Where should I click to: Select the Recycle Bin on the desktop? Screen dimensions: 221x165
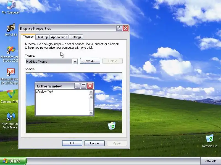[x=210, y=141]
